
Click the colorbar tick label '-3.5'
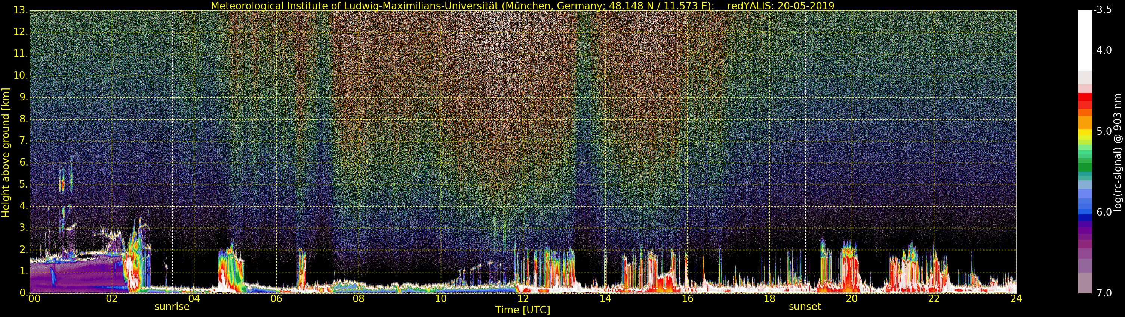click(1103, 10)
